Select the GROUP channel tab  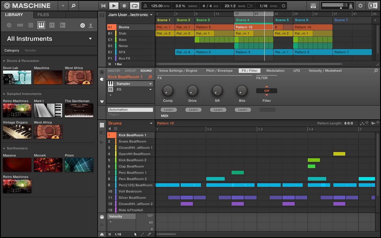(x=130, y=71)
